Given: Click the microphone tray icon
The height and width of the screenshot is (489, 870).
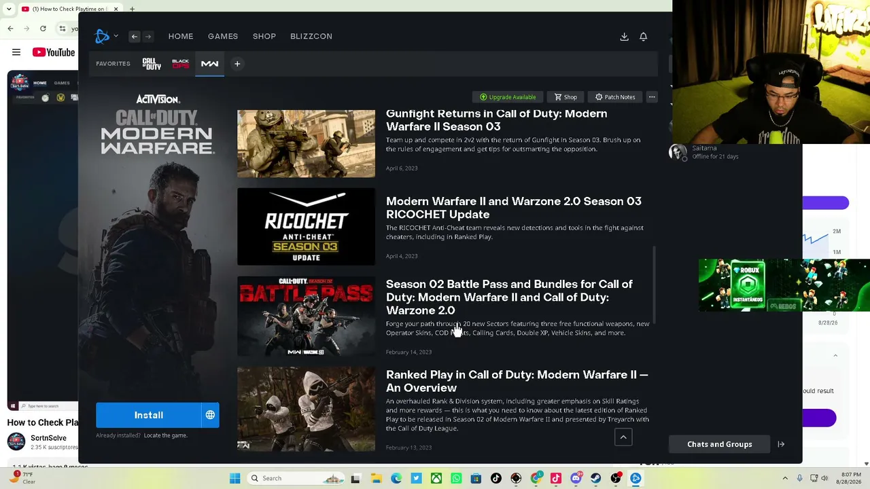Looking at the screenshot, I should (800, 478).
